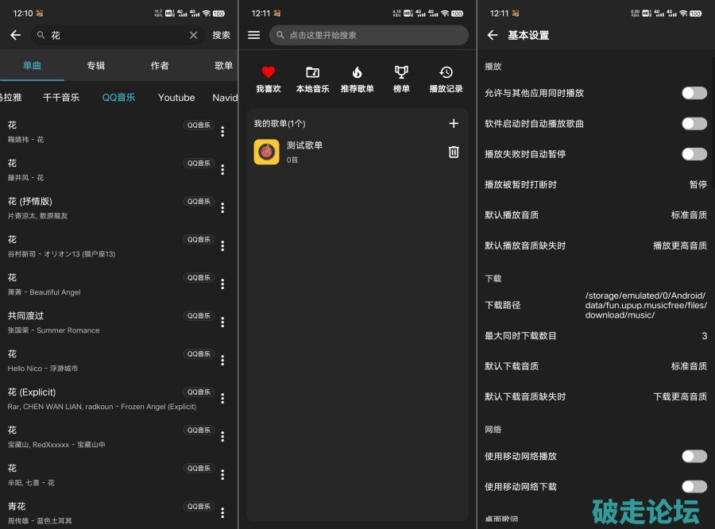Enable 软件启动时自动播放歌曲 switch
Image resolution: width=715 pixels, height=529 pixels.
pyautogui.click(x=694, y=124)
